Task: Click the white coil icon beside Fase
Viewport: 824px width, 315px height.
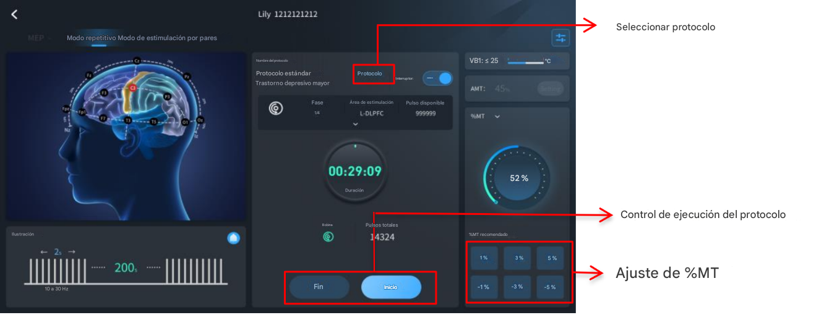Action: [x=276, y=109]
